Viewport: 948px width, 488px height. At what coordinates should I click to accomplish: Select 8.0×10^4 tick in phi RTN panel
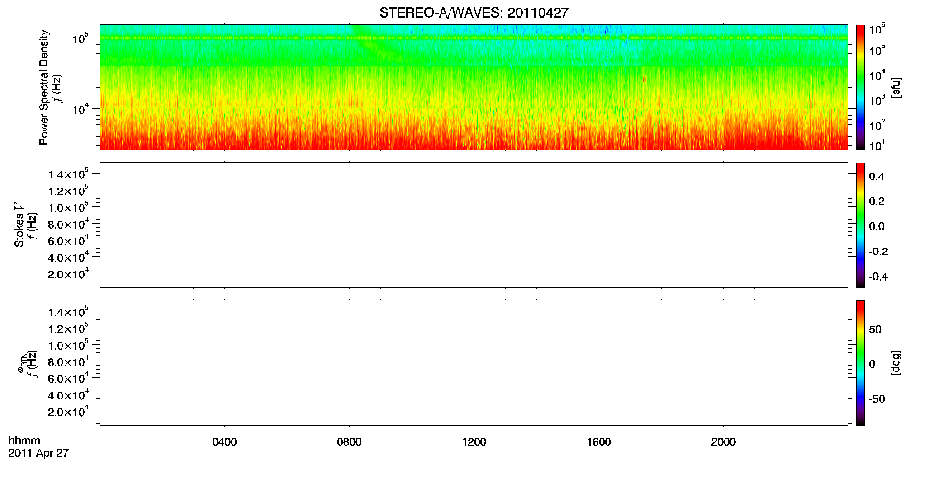[x=68, y=361]
